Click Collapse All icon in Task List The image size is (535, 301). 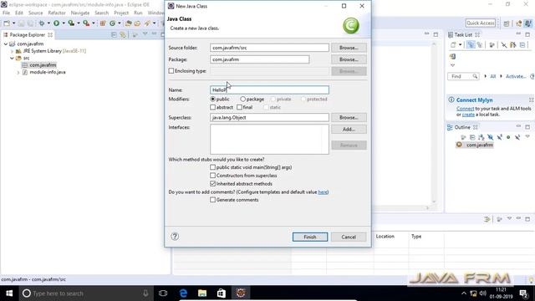(522, 44)
